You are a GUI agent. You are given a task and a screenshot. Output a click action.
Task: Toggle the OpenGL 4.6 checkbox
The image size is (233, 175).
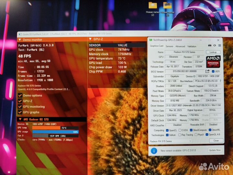coord(207,134)
